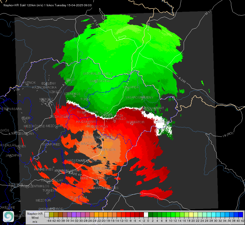Viewport: 245px width, 225px height.
Task: Click the MEZŐCSÁT town label
Action: pyautogui.click(x=54, y=126)
